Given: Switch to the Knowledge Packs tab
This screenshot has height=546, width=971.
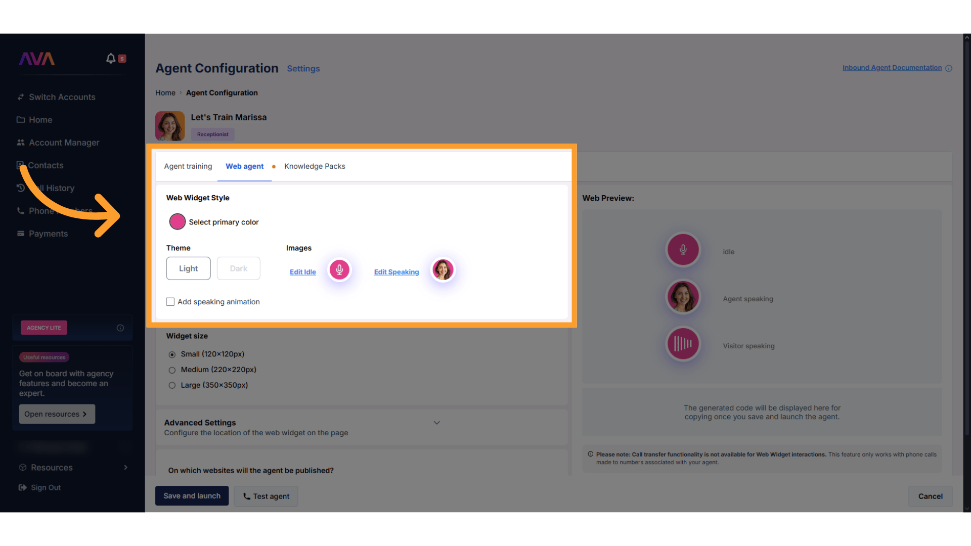Looking at the screenshot, I should pos(315,166).
